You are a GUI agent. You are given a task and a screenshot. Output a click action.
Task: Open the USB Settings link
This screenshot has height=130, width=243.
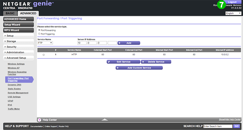(x=14, y=97)
